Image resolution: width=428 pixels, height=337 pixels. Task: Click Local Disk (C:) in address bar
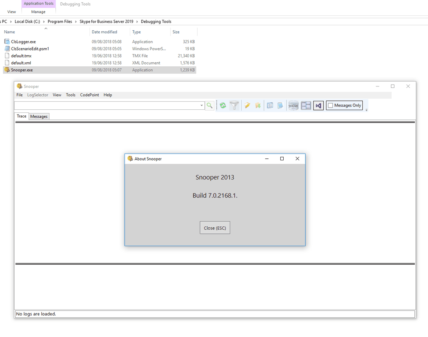(x=27, y=22)
